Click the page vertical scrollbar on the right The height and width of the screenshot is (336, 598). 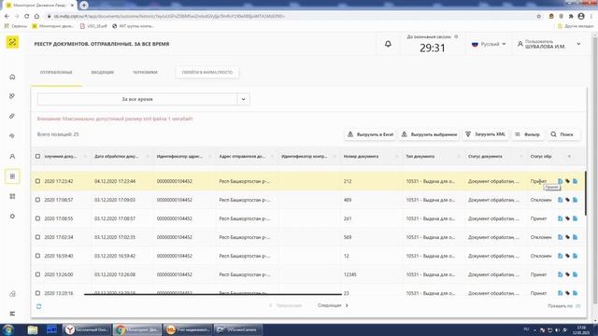click(x=595, y=168)
